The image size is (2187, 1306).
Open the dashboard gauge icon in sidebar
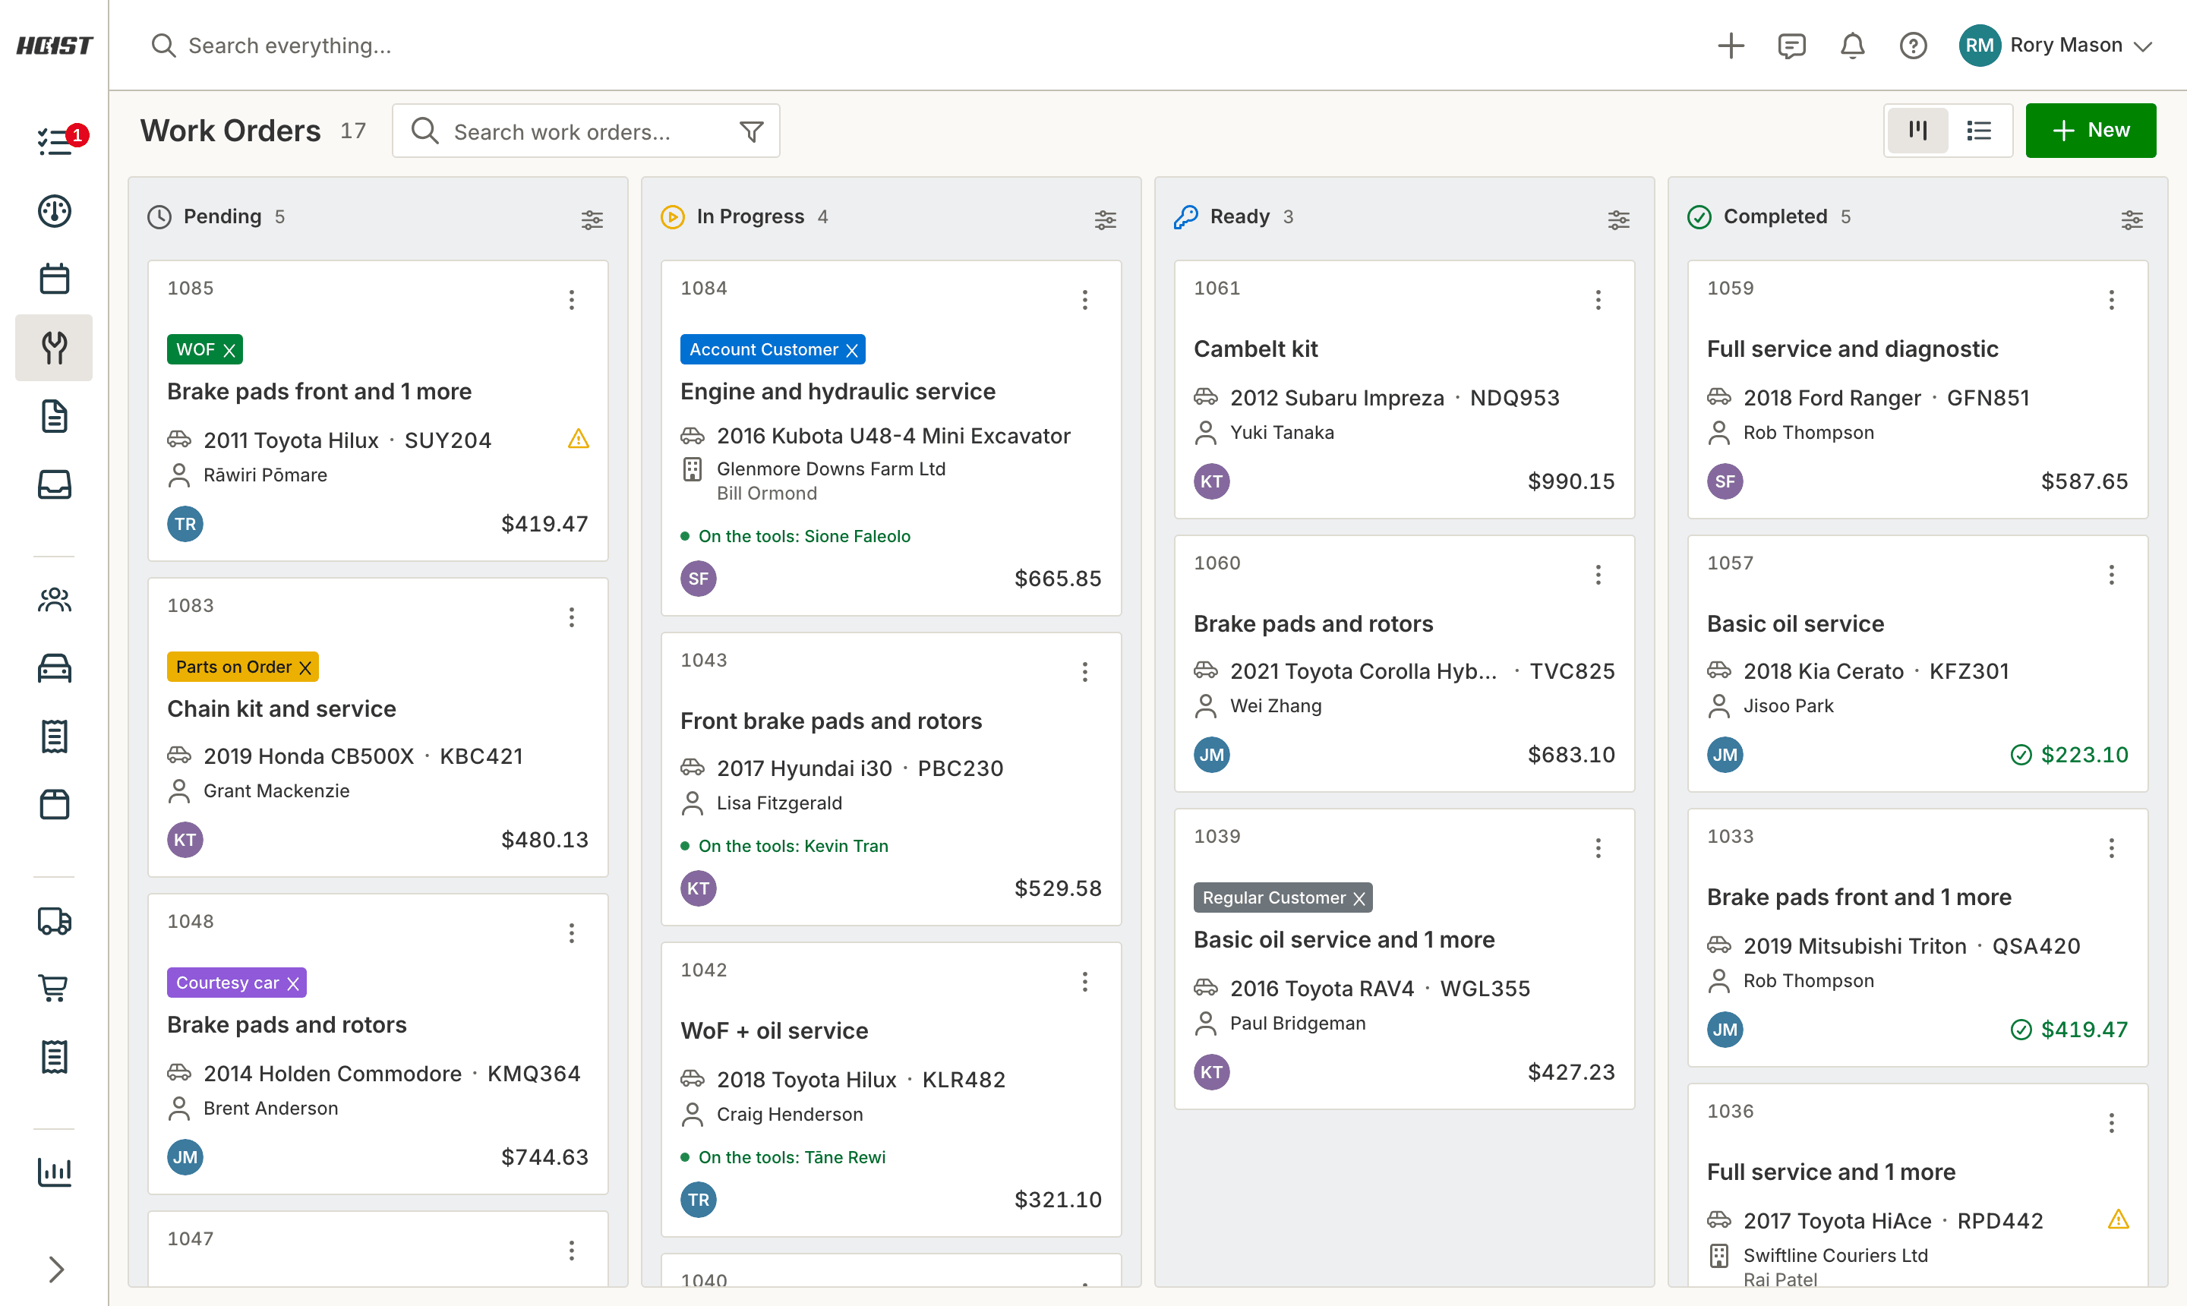(55, 210)
